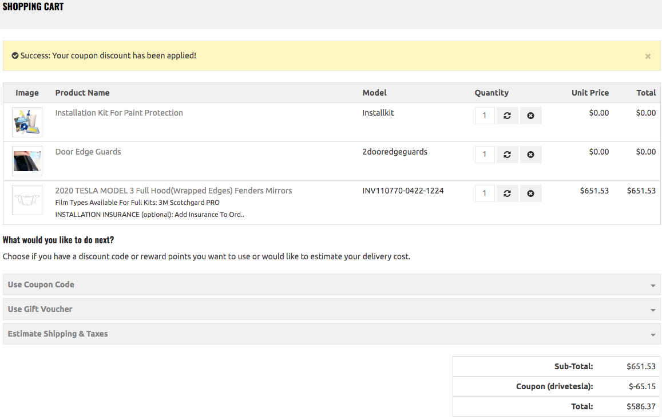Open the Door Edge Guards product link
This screenshot has width=662, height=419.
(x=88, y=152)
